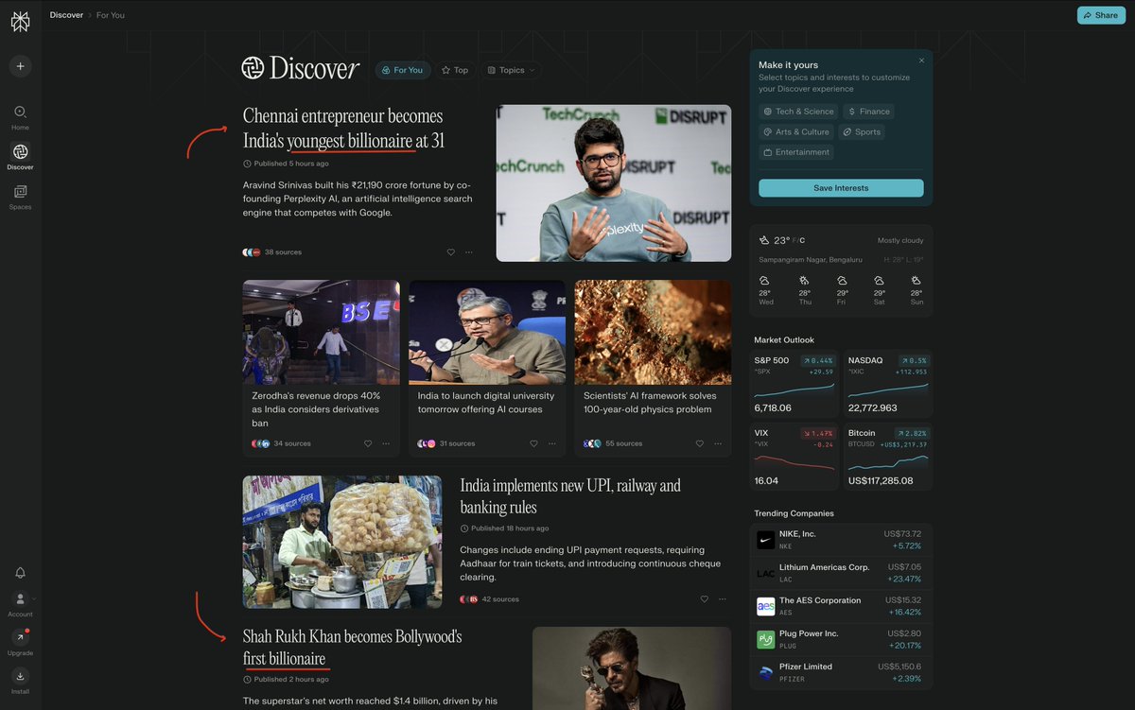Toggle the Tech & Science interest
This screenshot has width=1135, height=710.
799,112
